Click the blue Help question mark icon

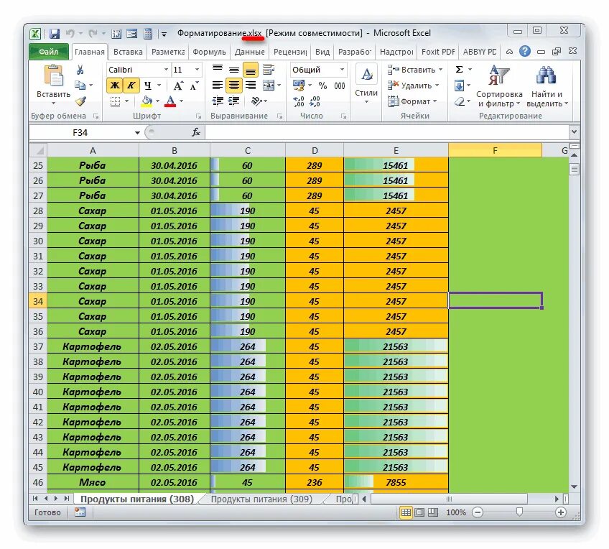525,51
